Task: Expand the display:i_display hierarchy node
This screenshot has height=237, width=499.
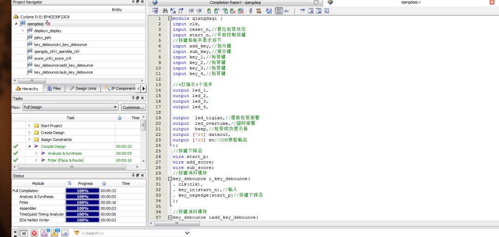Action: click(23, 30)
